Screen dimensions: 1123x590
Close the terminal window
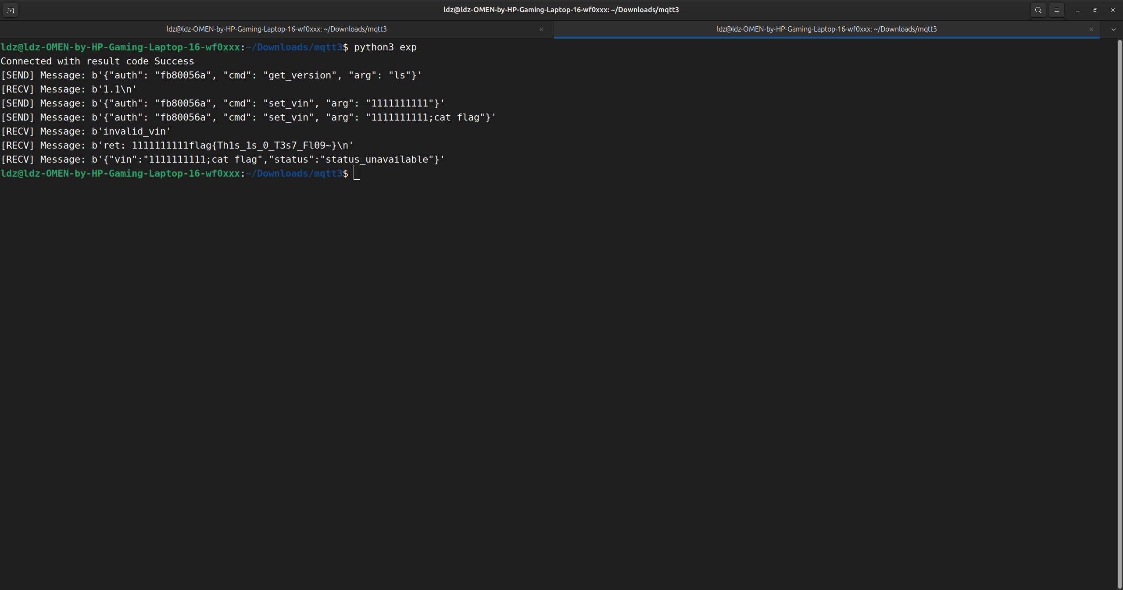pyautogui.click(x=1113, y=10)
